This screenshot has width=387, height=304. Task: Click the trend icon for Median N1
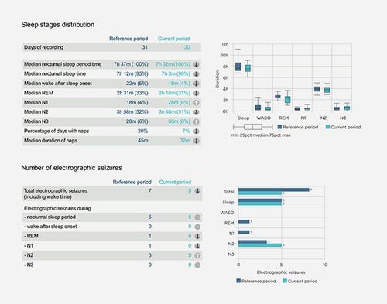pos(197,103)
